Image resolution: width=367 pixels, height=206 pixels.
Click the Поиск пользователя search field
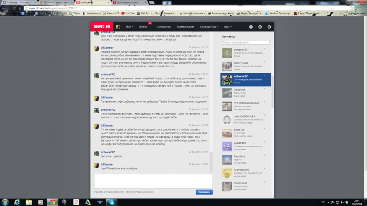point(245,42)
